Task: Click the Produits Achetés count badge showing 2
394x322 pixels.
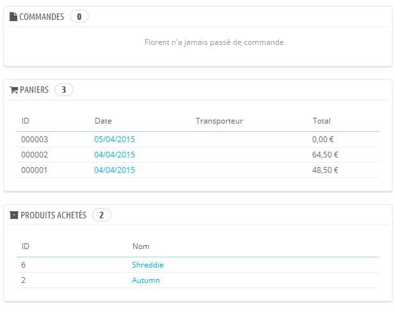Action: 102,215
